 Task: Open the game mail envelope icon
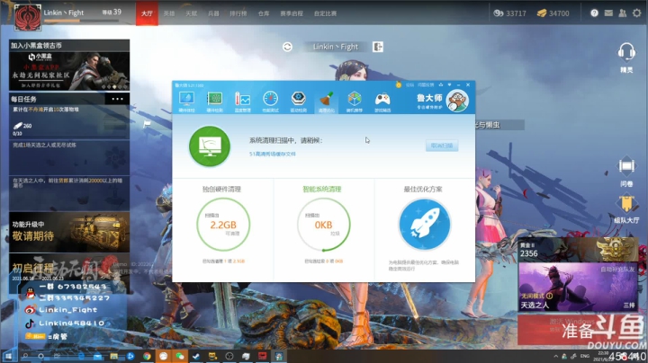[x=608, y=13]
